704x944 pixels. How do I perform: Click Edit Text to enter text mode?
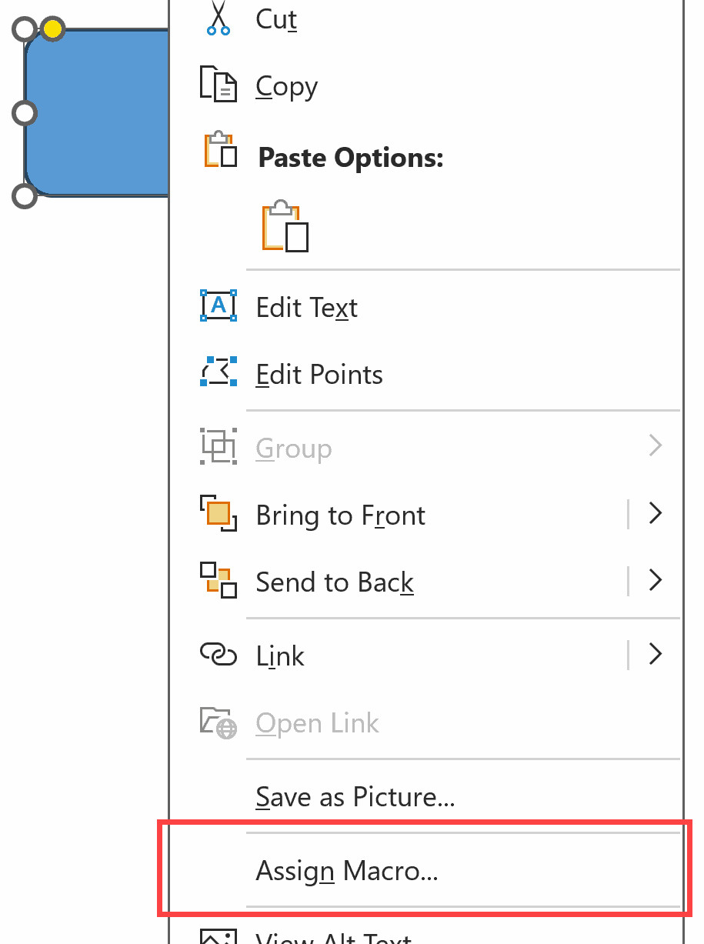click(305, 305)
